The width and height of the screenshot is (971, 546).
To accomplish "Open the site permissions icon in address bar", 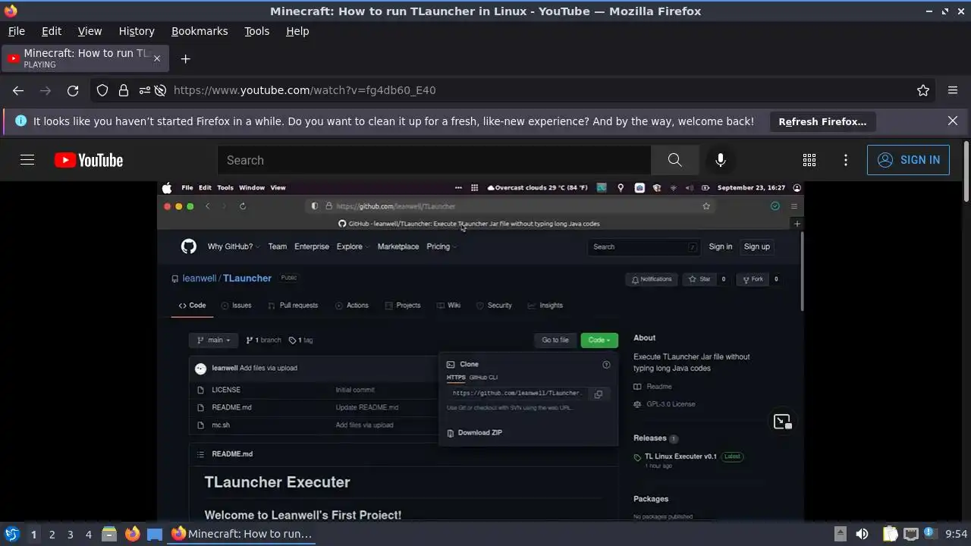I will pyautogui.click(x=144, y=90).
